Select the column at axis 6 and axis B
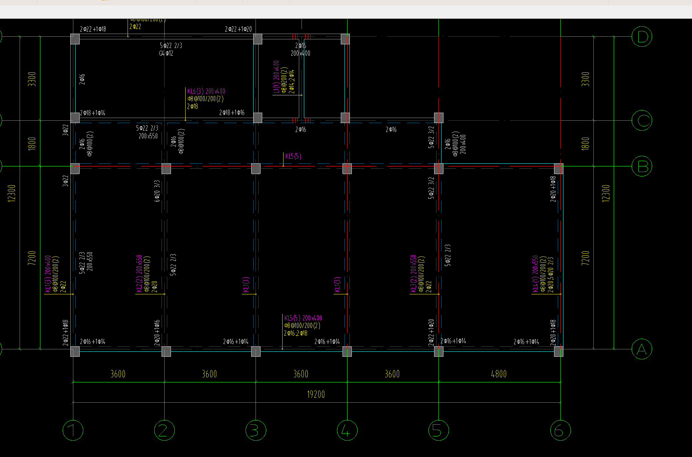 coord(559,169)
